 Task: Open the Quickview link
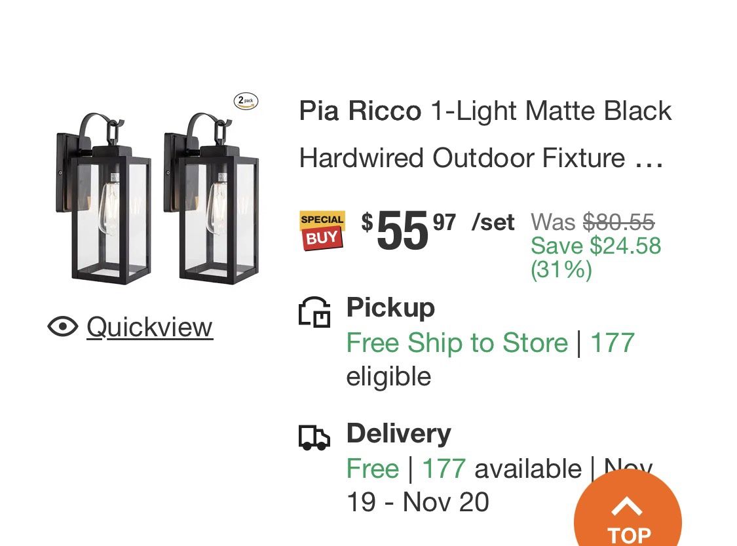(149, 326)
